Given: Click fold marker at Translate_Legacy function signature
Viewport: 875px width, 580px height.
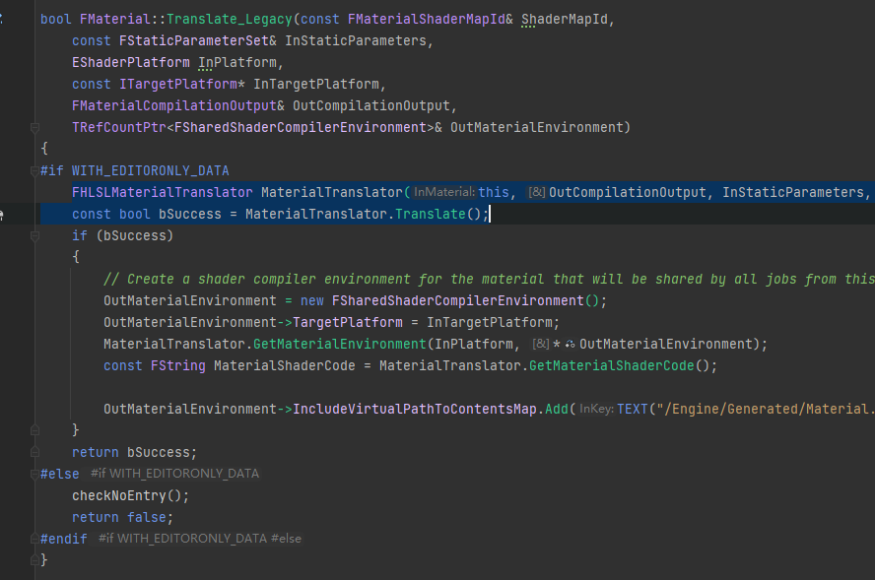Looking at the screenshot, I should [34, 19].
